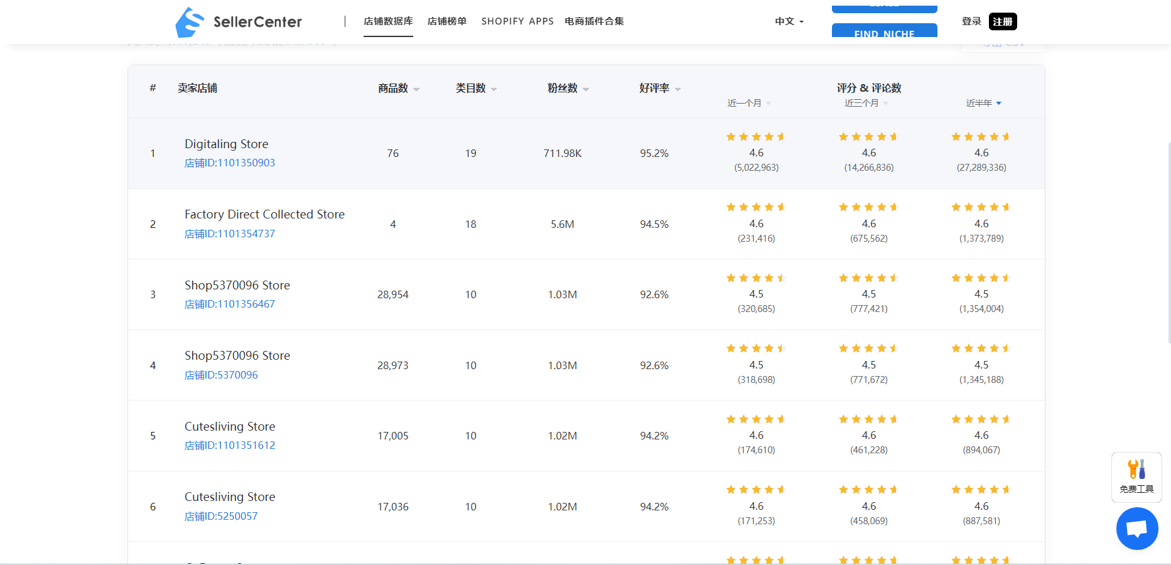This screenshot has width=1171, height=565.
Task: Click the sort arrow beside 好评率
Action: [x=677, y=90]
